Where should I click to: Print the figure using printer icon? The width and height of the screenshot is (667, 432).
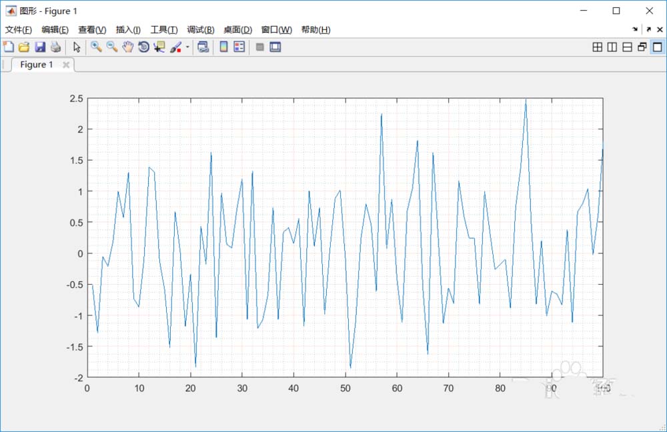[56, 47]
